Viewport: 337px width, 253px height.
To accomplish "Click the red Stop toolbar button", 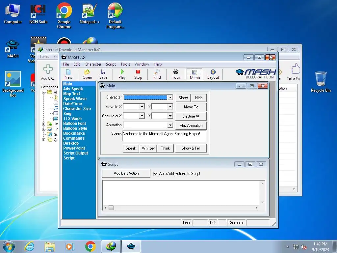I will coord(138,74).
